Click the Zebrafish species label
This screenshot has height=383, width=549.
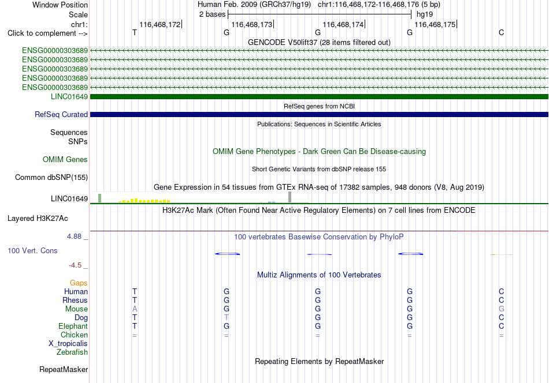click(x=72, y=352)
